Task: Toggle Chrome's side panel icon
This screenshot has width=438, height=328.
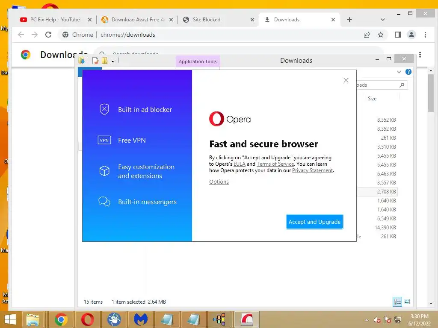Action: point(397,35)
